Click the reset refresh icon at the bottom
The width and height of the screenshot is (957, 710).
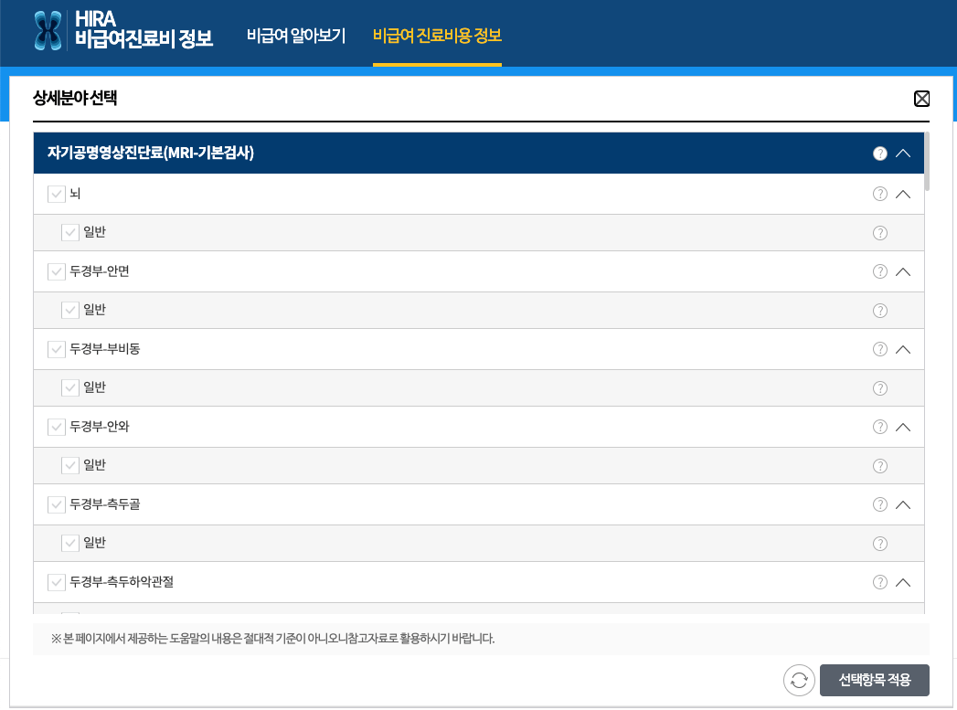click(x=797, y=680)
